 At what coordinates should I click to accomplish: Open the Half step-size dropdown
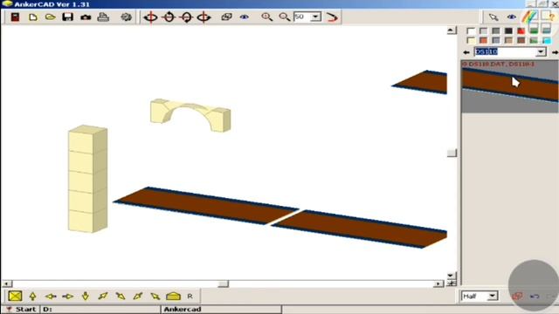pos(493,296)
